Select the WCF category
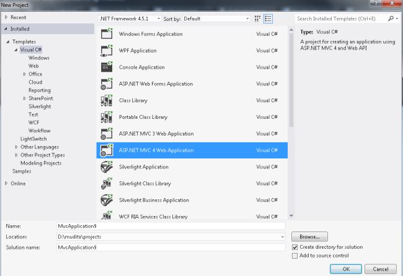This screenshot has height=276, width=403. [x=33, y=123]
